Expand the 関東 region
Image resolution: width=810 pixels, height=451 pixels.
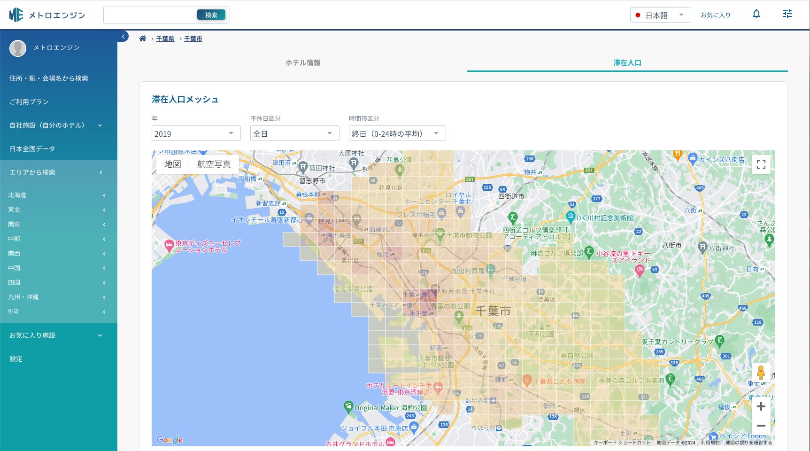pos(59,224)
